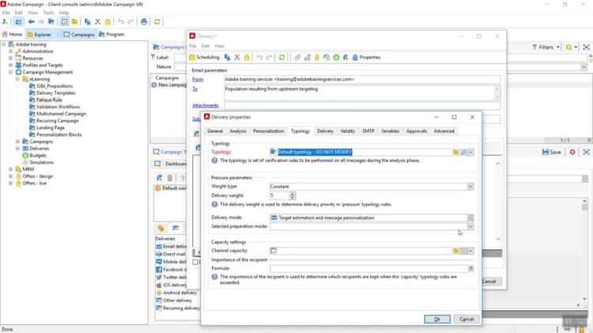Select Delivery Templates in the tree
This screenshot has height=333, width=593.
[56, 93]
